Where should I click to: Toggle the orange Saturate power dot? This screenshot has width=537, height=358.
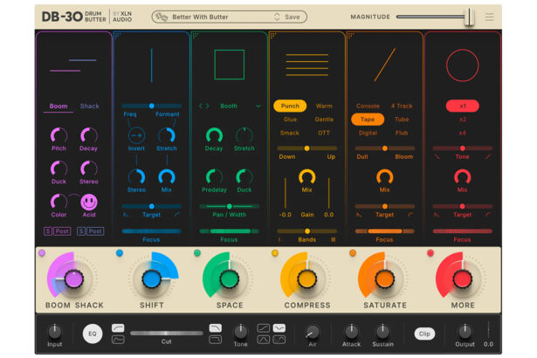coord(353,253)
